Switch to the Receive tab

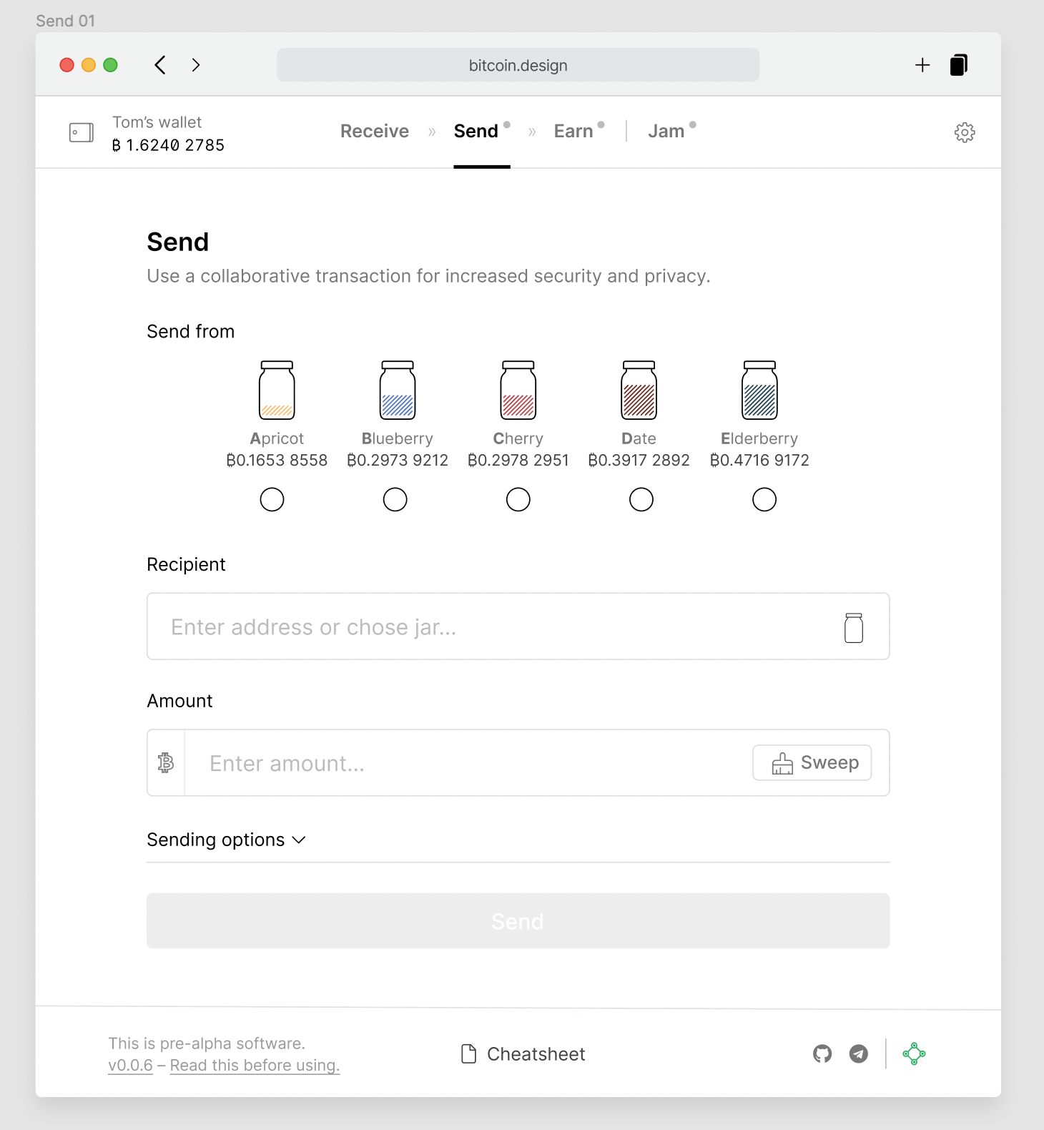pos(375,131)
